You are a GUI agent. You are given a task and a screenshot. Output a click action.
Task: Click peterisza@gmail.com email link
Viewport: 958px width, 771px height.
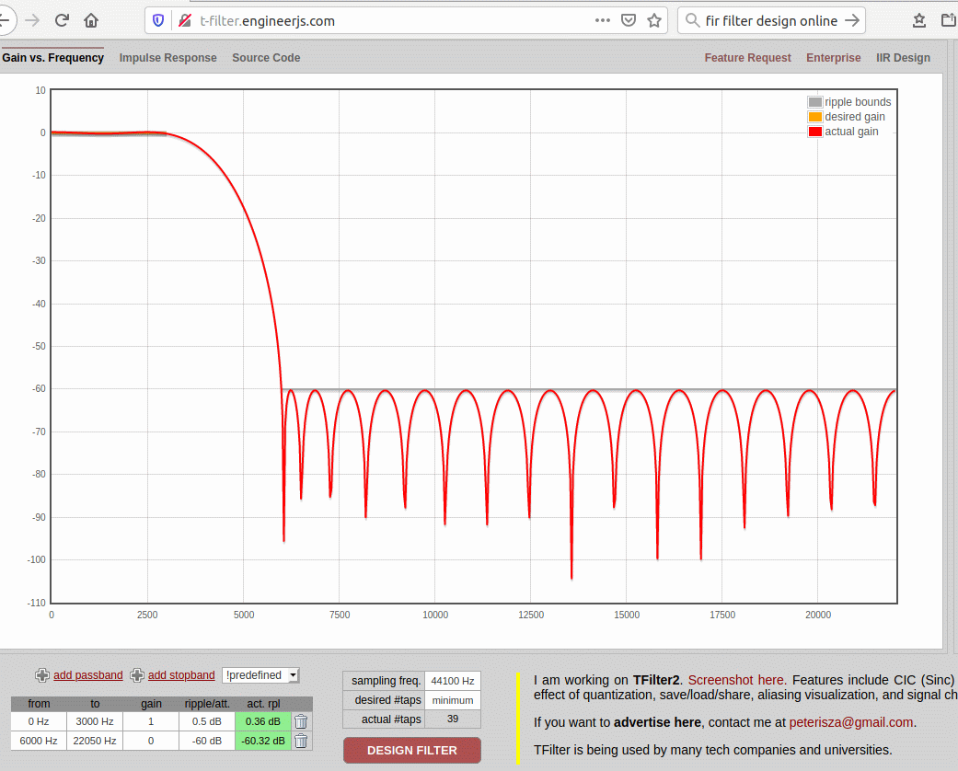[x=851, y=722]
